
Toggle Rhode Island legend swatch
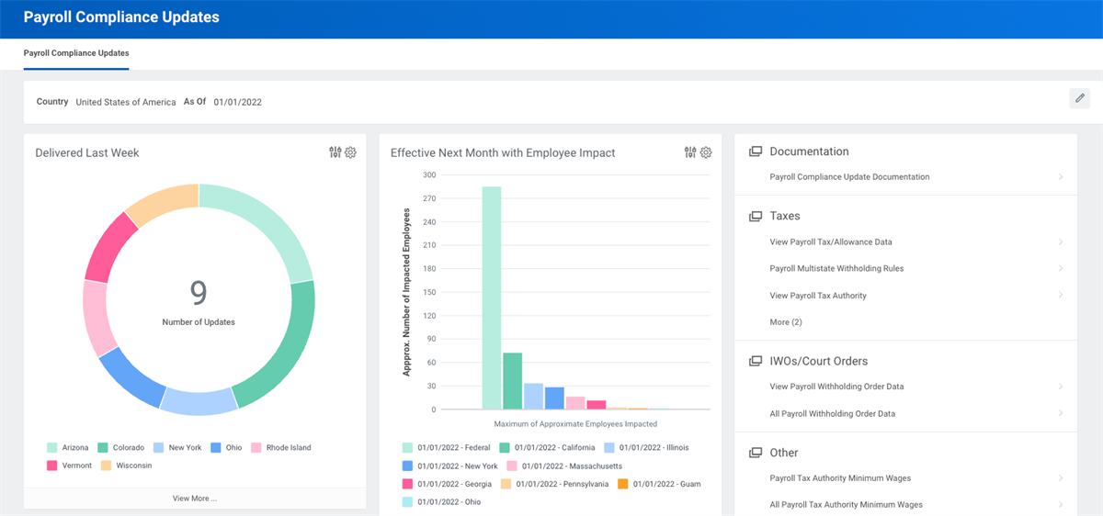(x=256, y=448)
